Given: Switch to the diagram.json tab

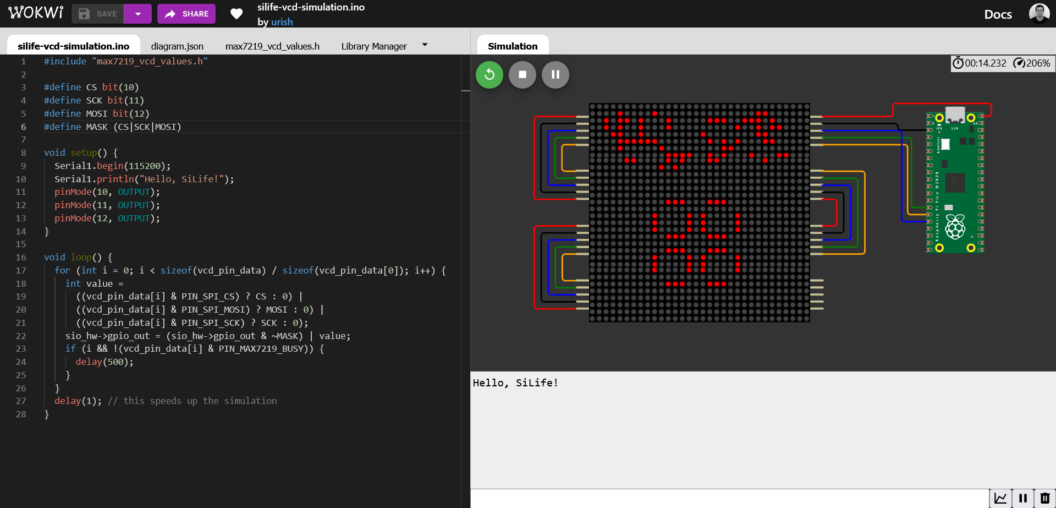Looking at the screenshot, I should (177, 46).
